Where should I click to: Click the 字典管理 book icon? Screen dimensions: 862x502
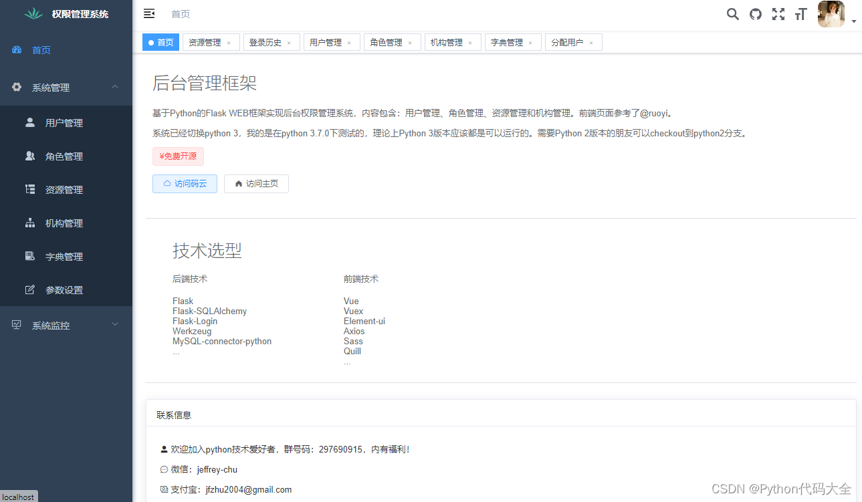30,257
